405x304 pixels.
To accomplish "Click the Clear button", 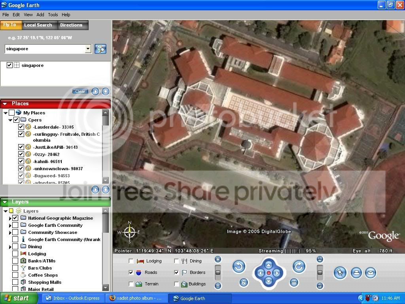I will coord(80,91).
